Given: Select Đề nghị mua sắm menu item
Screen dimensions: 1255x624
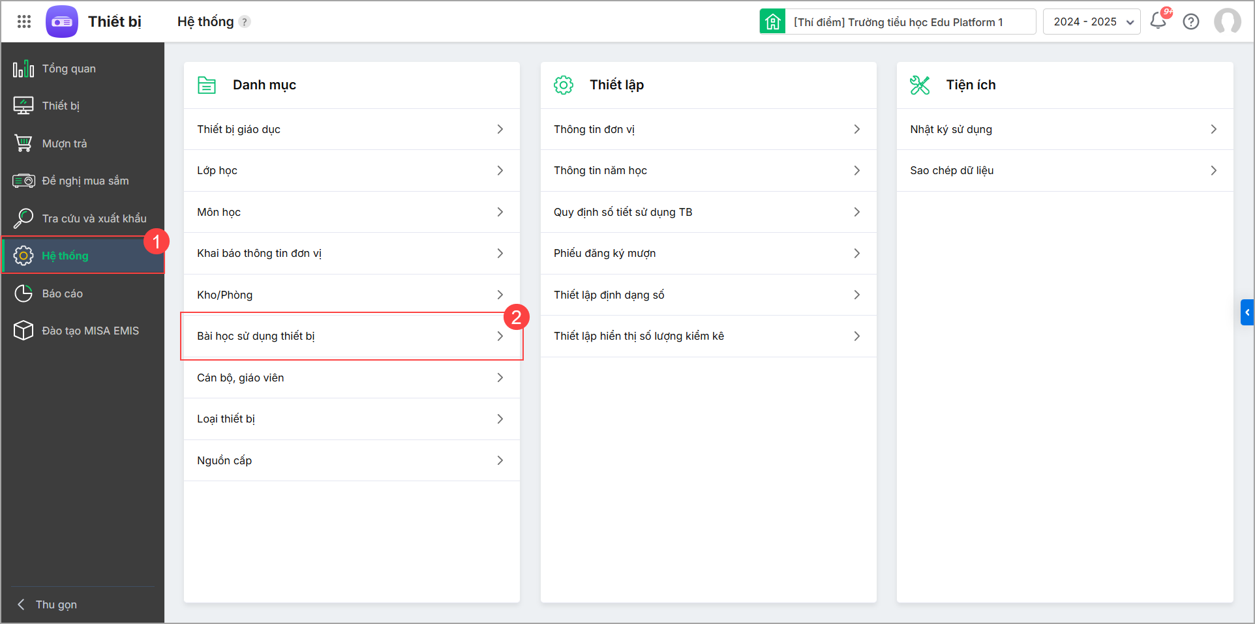Looking at the screenshot, I should pos(85,181).
